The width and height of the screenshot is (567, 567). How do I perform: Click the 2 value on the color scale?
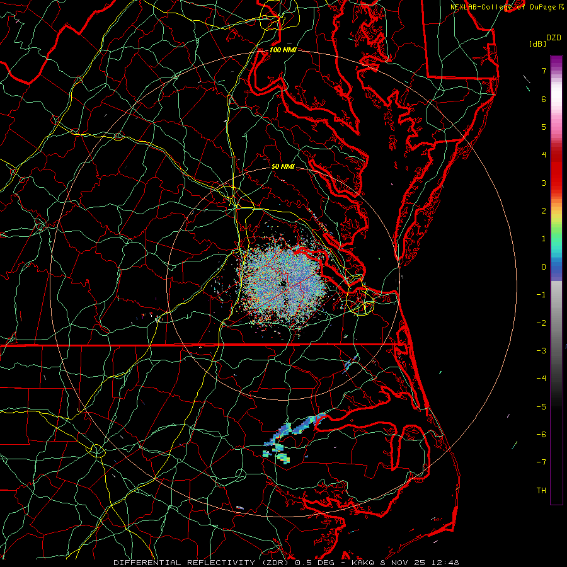(544, 211)
